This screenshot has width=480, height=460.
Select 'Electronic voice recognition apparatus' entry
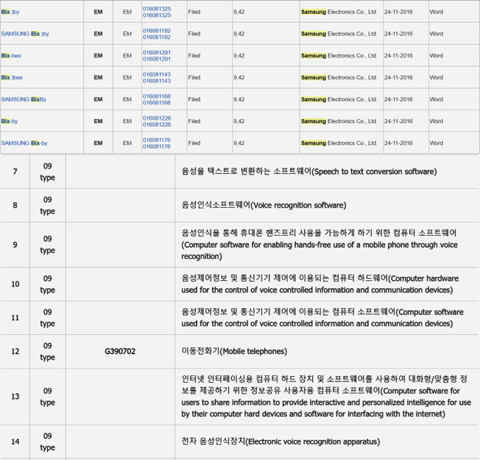[280, 441]
